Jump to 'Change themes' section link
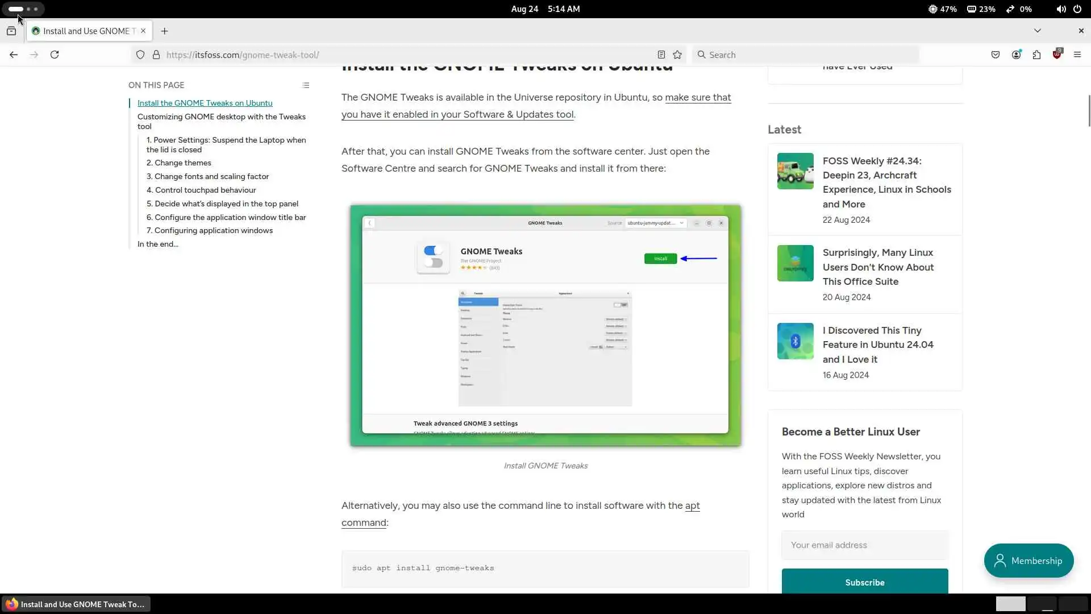1091x614 pixels. tap(179, 163)
